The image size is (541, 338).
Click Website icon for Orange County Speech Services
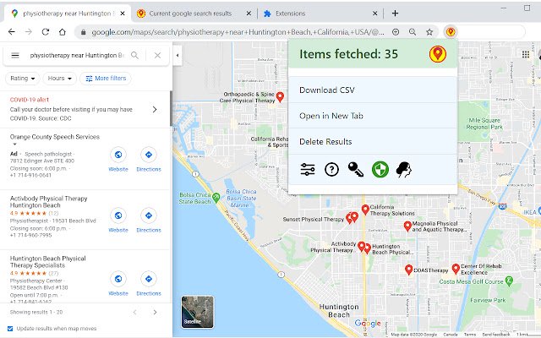[x=118, y=155]
